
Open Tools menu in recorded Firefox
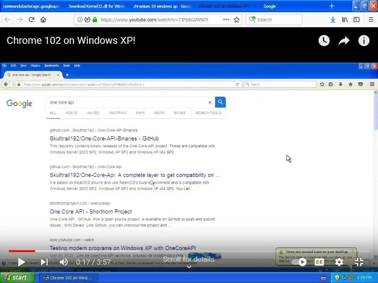point(66,66)
